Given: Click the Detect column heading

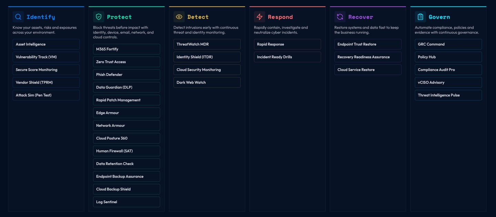Looking at the screenshot, I should pos(198,17).
